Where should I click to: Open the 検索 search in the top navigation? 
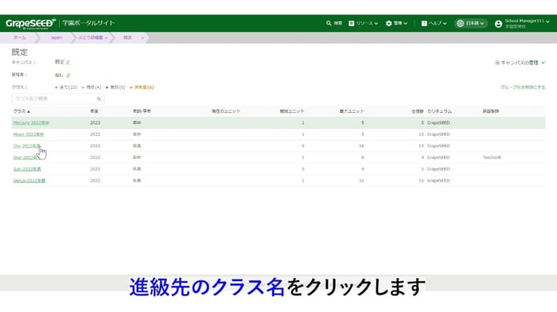click(334, 23)
